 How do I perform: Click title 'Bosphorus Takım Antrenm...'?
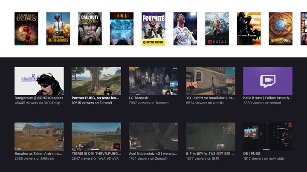point(38,153)
